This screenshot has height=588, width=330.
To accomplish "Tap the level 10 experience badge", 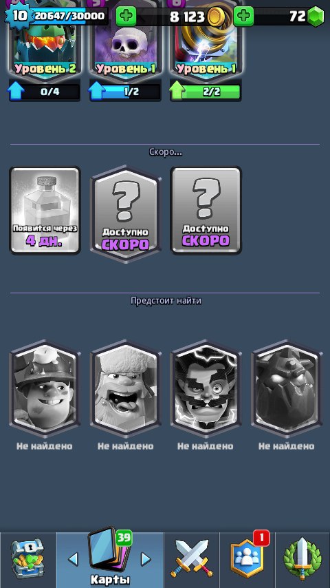I will point(18,16).
